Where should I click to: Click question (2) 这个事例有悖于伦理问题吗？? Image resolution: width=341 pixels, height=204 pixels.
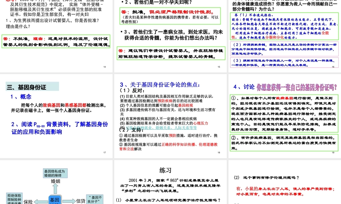point(267,177)
